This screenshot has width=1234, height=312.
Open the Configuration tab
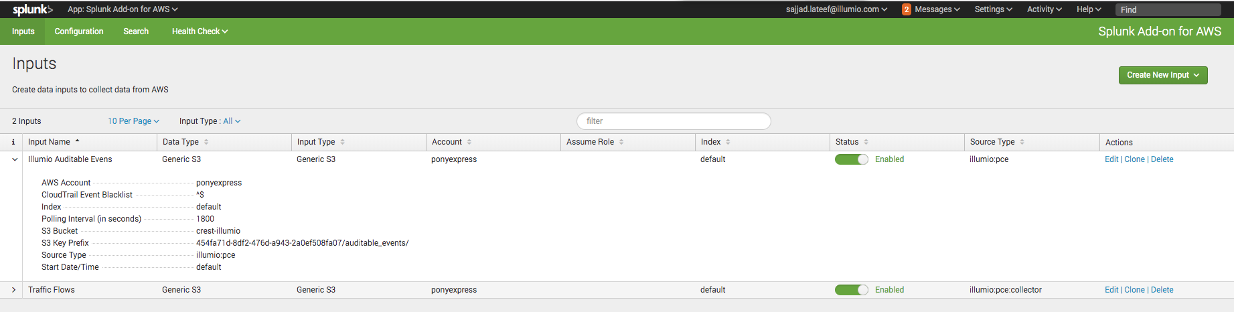point(79,31)
